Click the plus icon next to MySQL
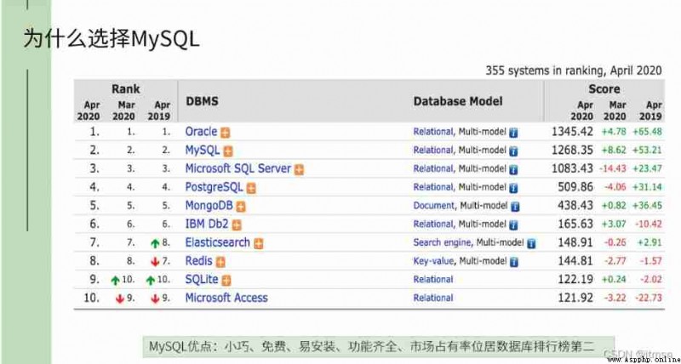 tap(228, 151)
